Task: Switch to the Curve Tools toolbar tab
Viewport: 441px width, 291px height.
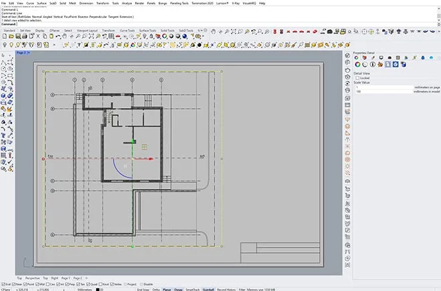Action: [127, 30]
